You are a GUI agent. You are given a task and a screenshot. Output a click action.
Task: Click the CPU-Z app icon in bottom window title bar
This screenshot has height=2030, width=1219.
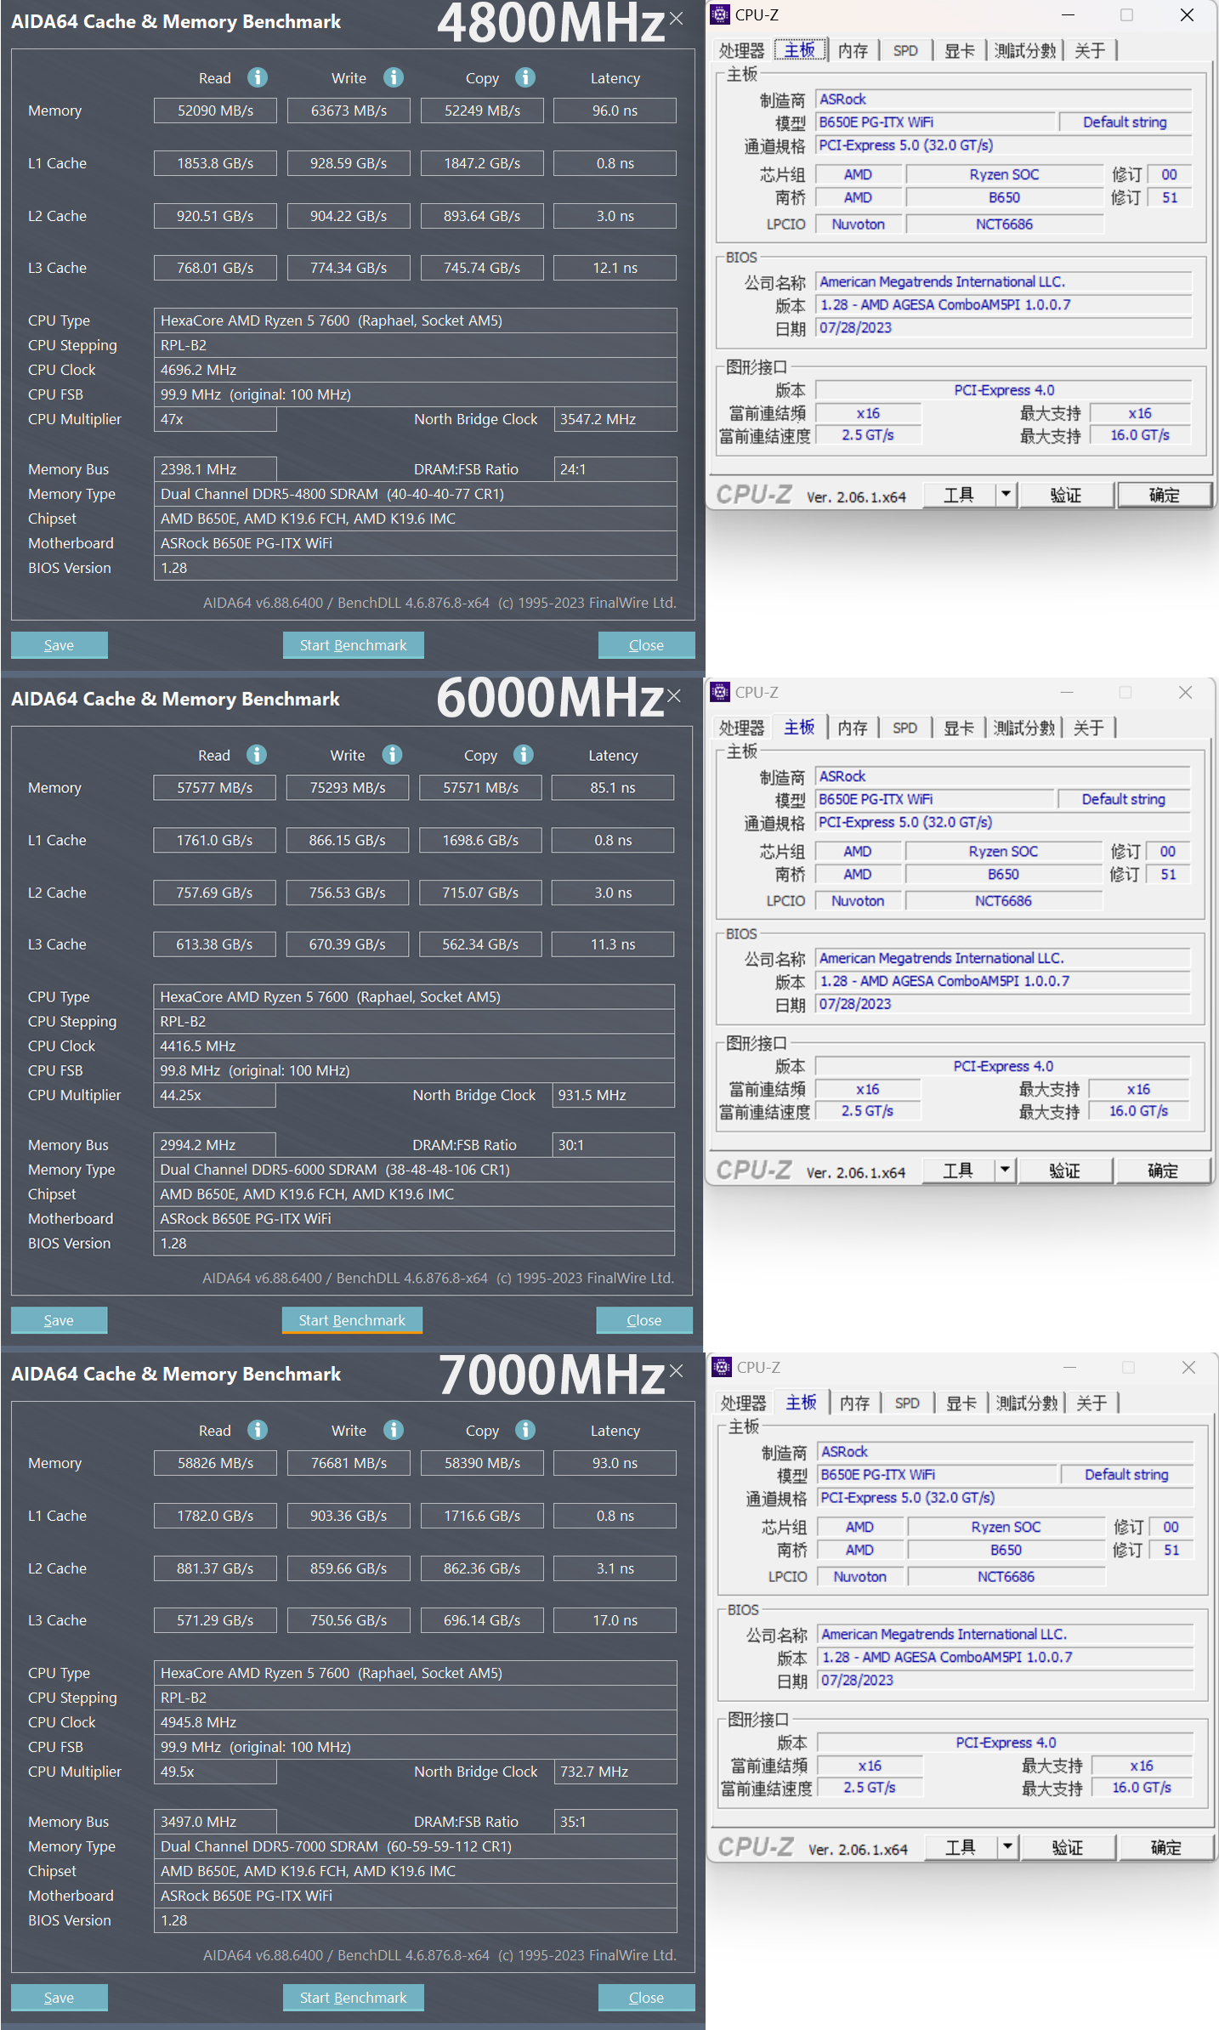(723, 1367)
